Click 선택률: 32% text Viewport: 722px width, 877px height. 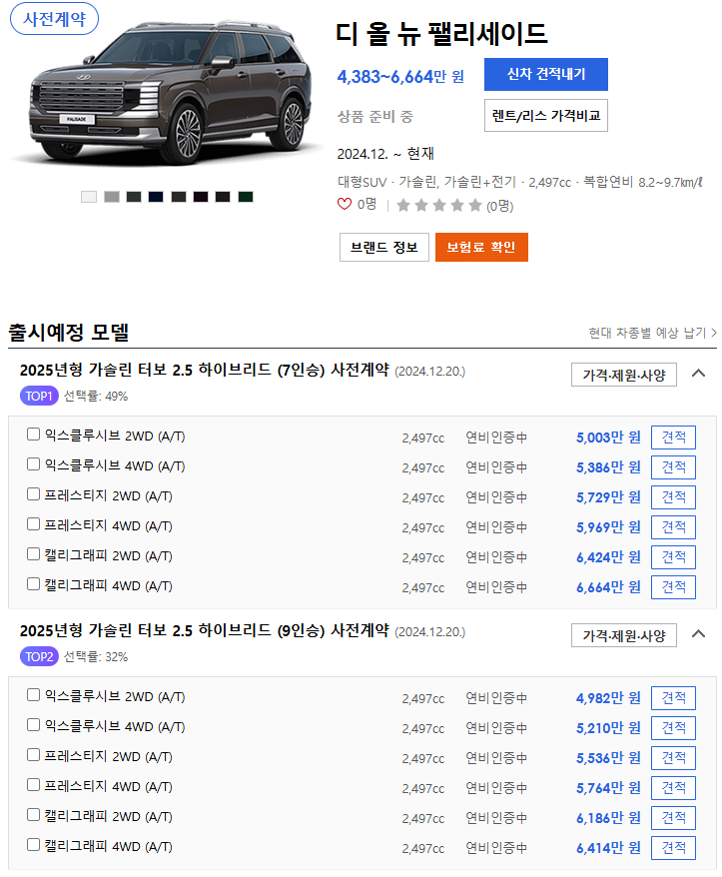click(x=96, y=656)
